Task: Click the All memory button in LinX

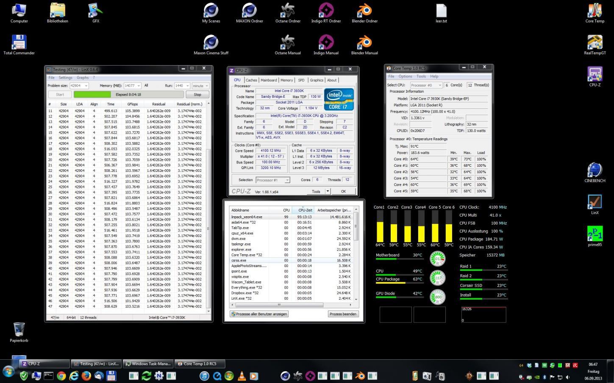Action: (x=146, y=85)
